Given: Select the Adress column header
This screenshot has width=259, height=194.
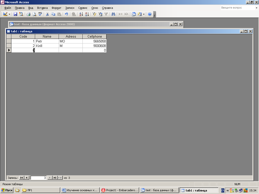Looking at the screenshot, I should [71, 36].
